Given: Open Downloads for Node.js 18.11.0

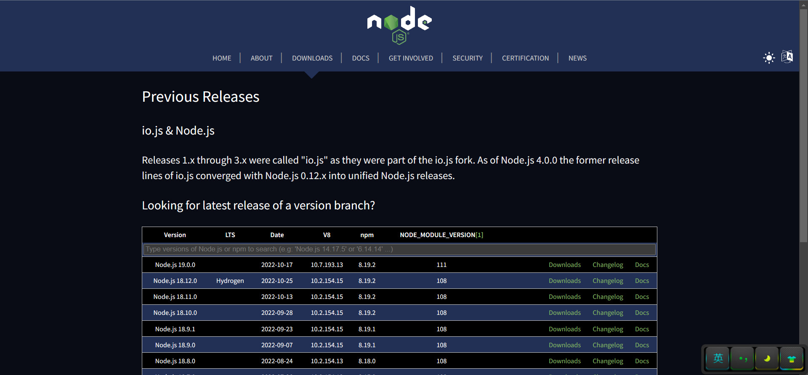Looking at the screenshot, I should click(564, 297).
